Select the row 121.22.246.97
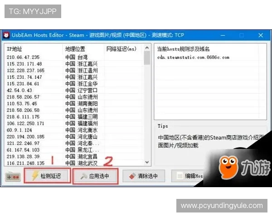This screenshot has width=272, height=217. [x=74, y=143]
